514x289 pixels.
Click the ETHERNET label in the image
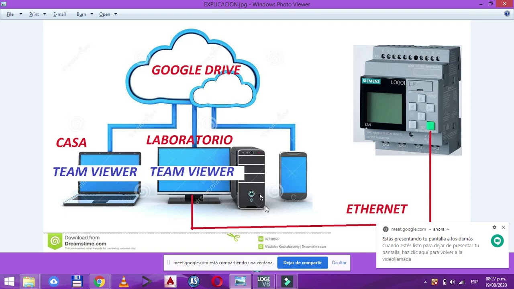pos(377,209)
